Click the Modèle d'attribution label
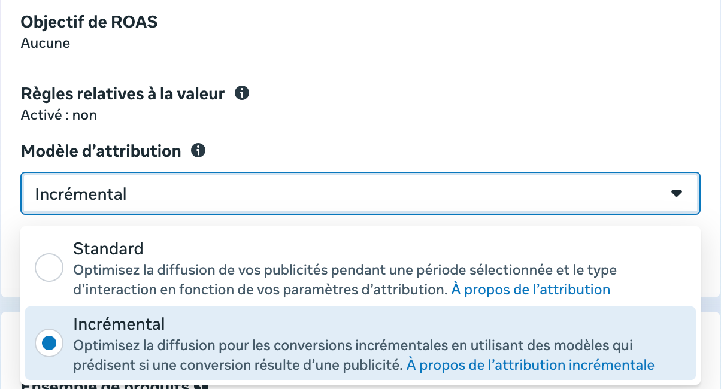 click(x=101, y=151)
